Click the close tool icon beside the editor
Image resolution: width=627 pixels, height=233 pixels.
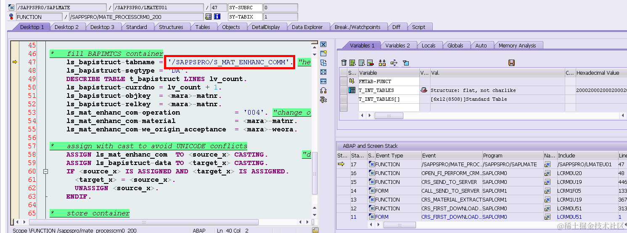pos(323,45)
